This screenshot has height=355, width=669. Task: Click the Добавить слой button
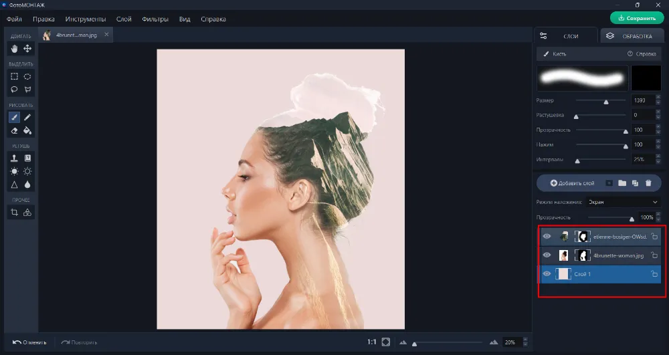[x=572, y=183]
